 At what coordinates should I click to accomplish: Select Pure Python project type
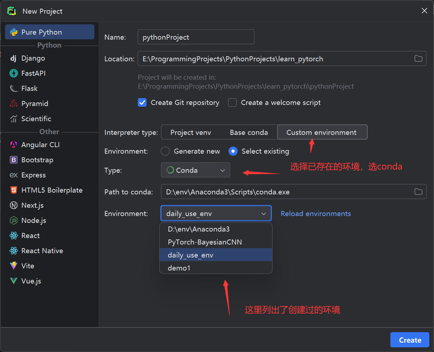(49, 32)
